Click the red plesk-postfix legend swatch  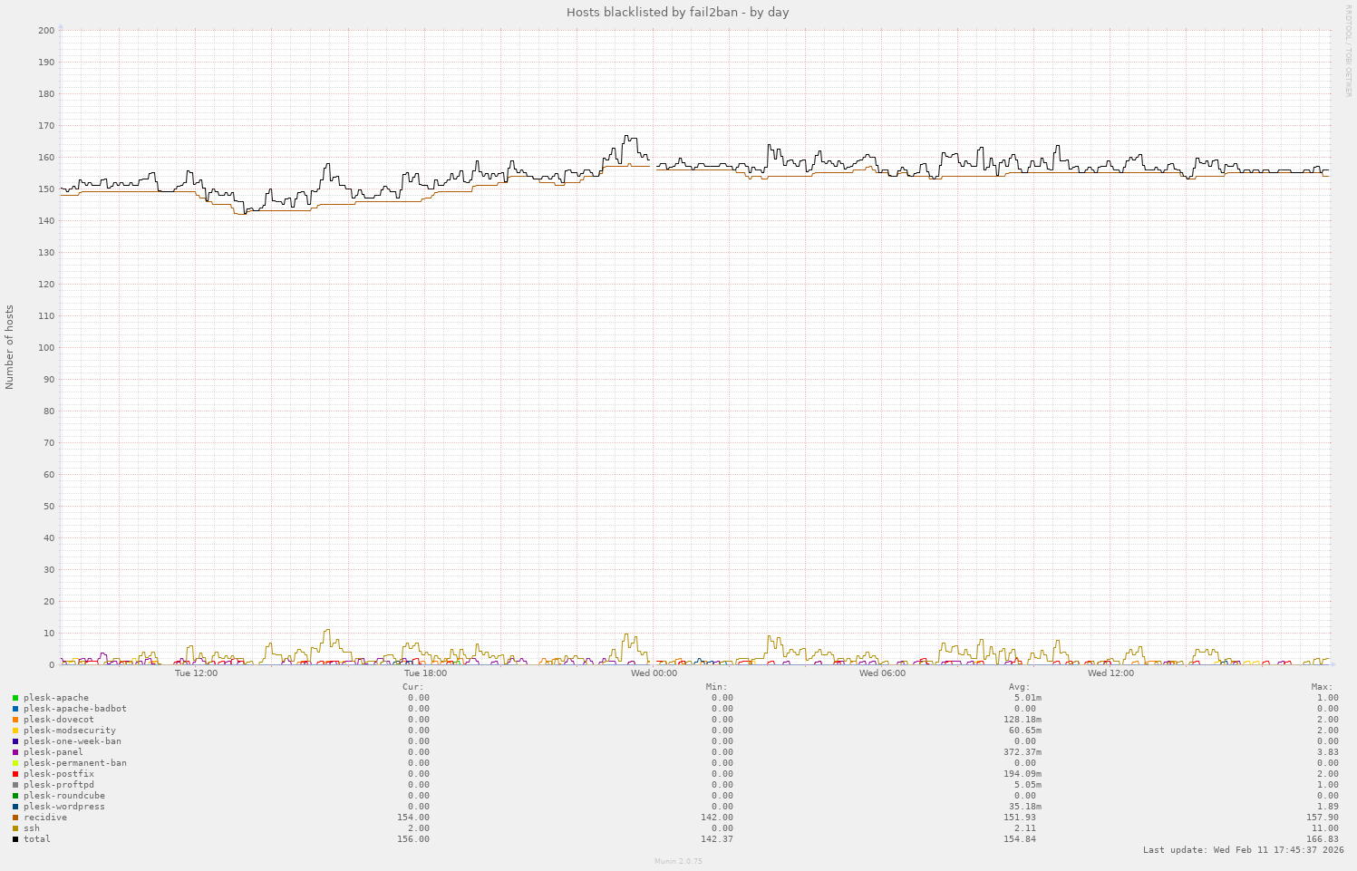pyautogui.click(x=15, y=774)
